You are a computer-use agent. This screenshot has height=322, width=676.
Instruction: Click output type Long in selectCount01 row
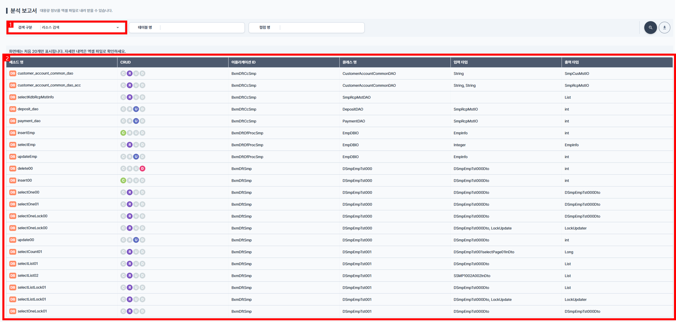[x=569, y=252]
